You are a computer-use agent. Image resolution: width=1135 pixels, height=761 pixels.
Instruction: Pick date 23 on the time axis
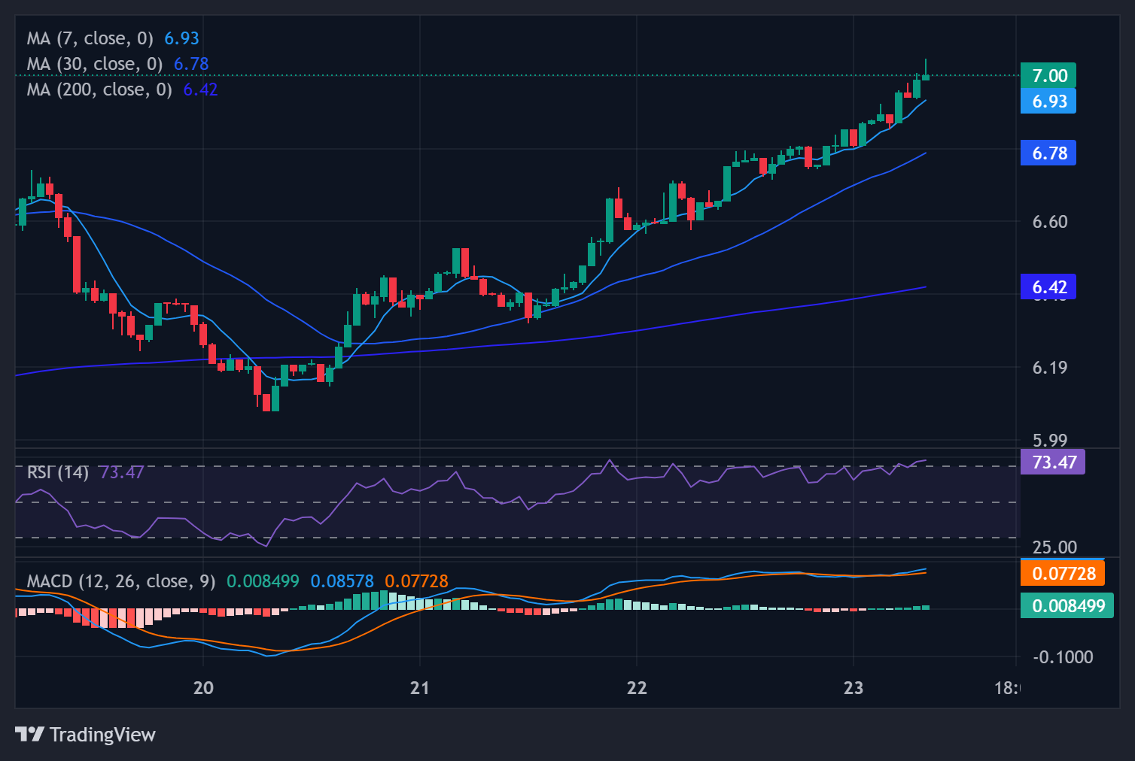tap(854, 688)
